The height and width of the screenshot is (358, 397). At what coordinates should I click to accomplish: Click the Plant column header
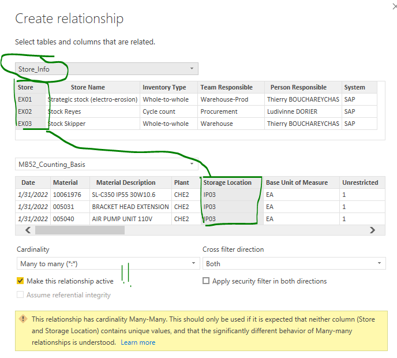(182, 182)
